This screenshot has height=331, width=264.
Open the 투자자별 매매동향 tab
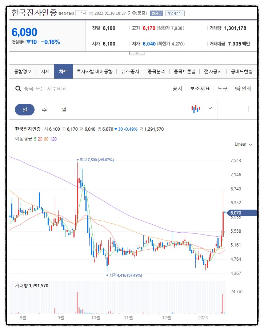pos(95,72)
